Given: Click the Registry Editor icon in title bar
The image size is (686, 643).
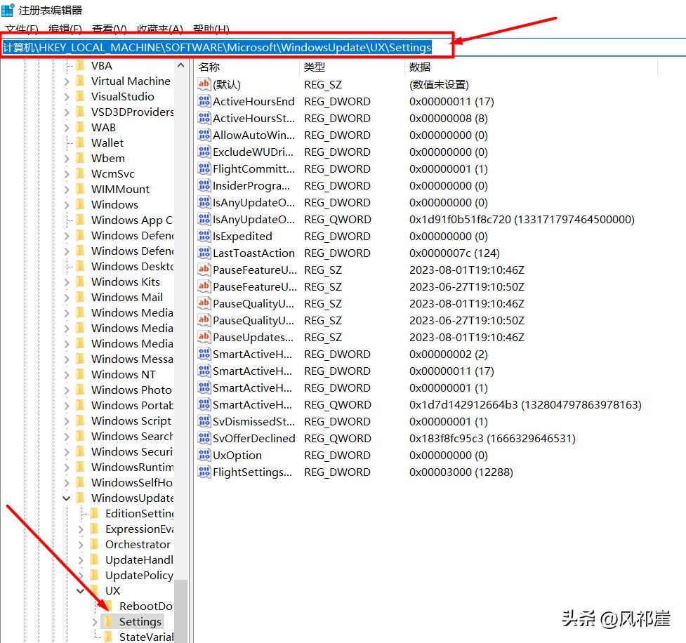Looking at the screenshot, I should (9, 9).
